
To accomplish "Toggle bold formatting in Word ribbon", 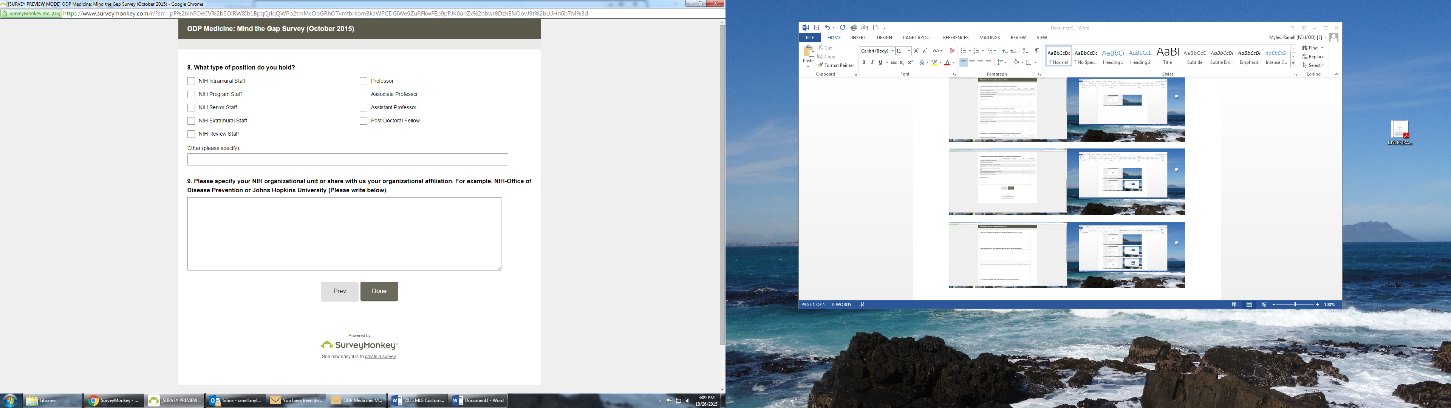I will pyautogui.click(x=863, y=63).
